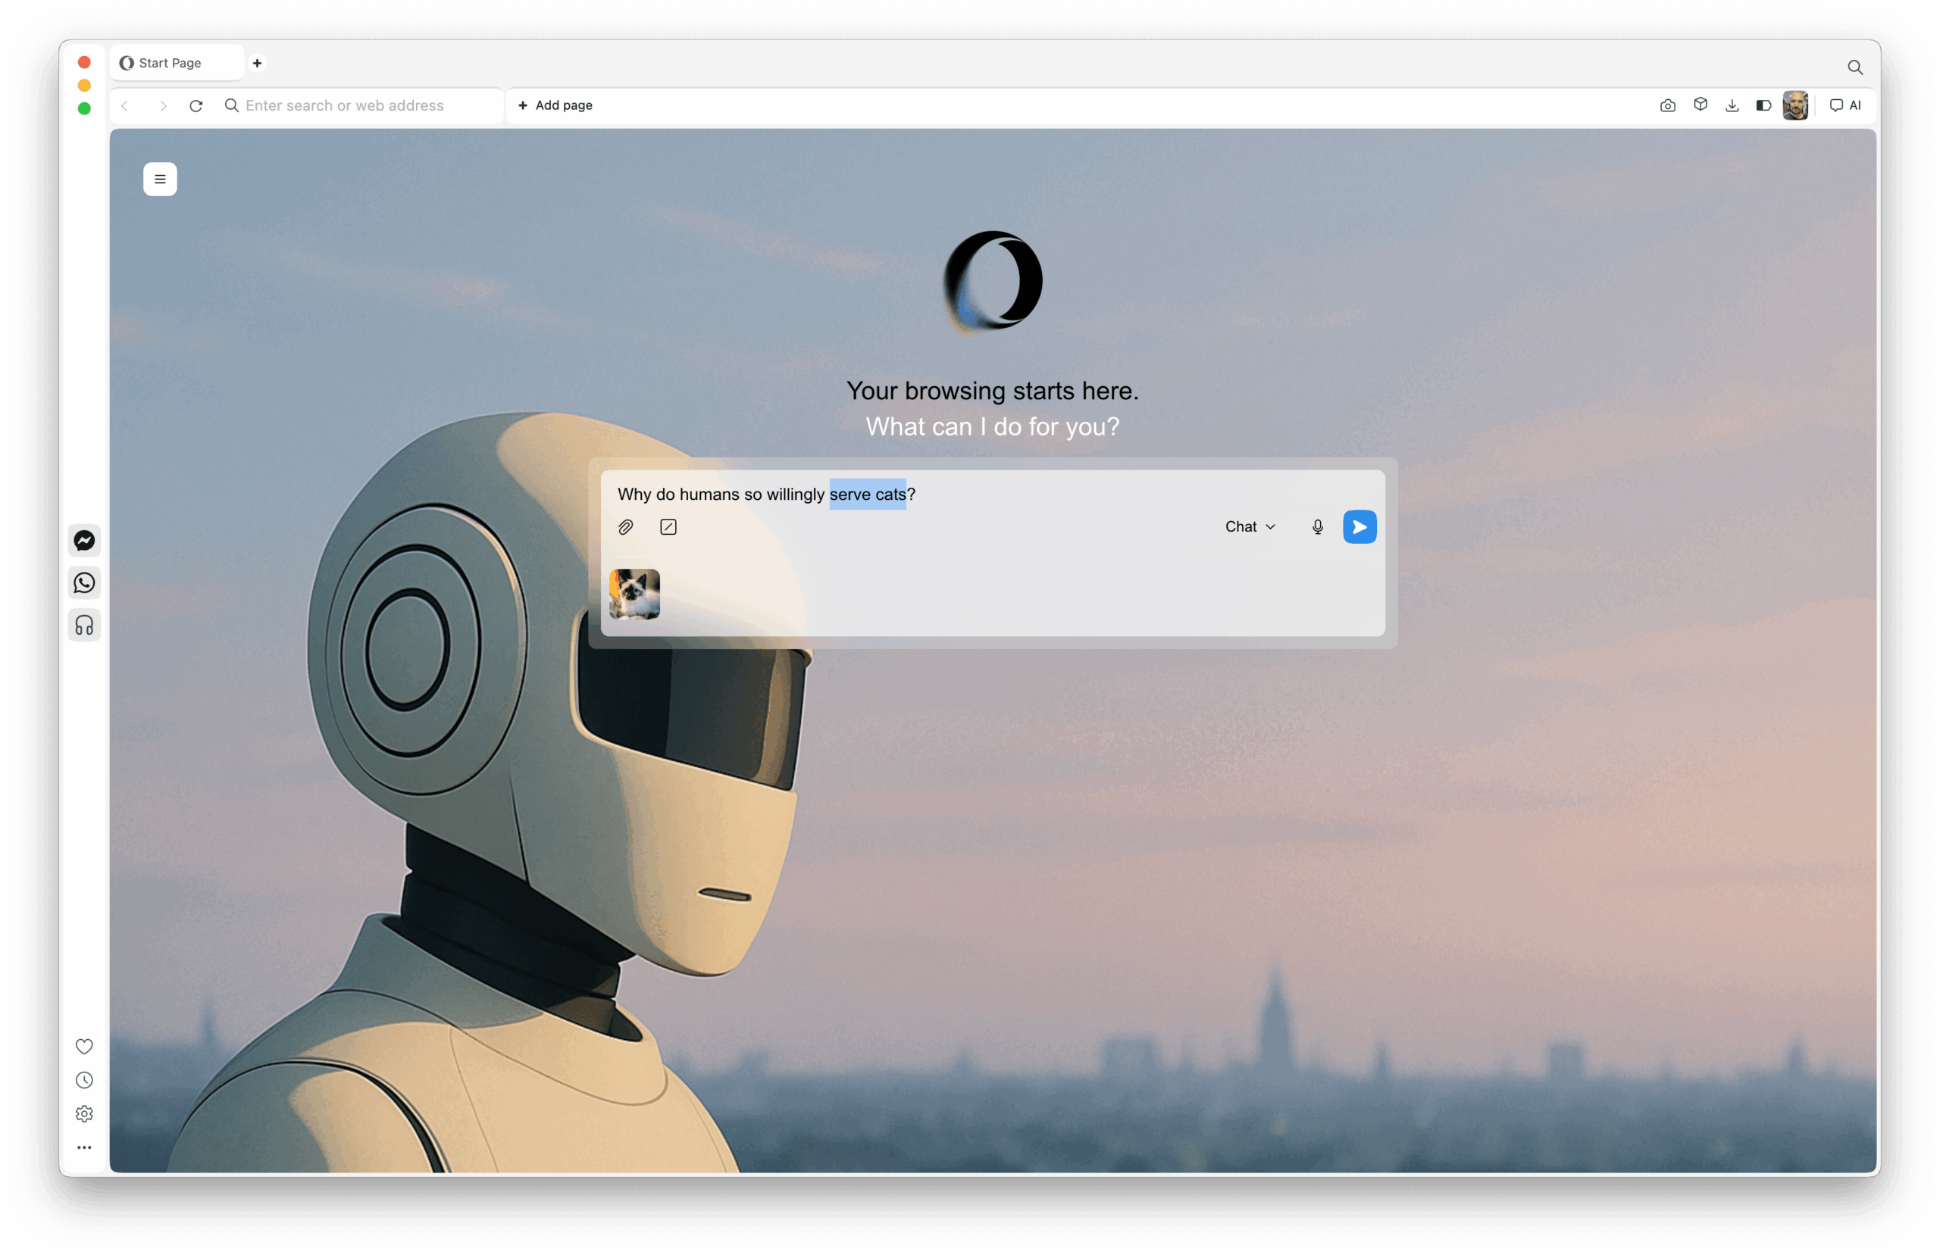Start voice input with the microphone icon
Image resolution: width=1940 pixels, height=1255 pixels.
pyautogui.click(x=1317, y=526)
